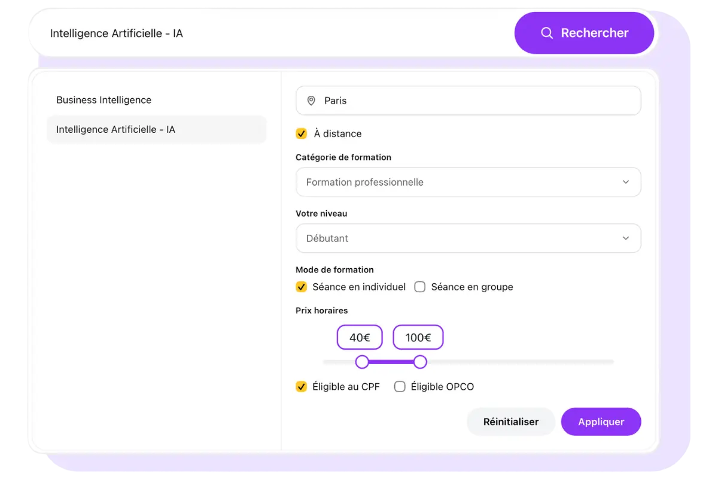
Task: Click the Rechercher button
Action: point(584,33)
